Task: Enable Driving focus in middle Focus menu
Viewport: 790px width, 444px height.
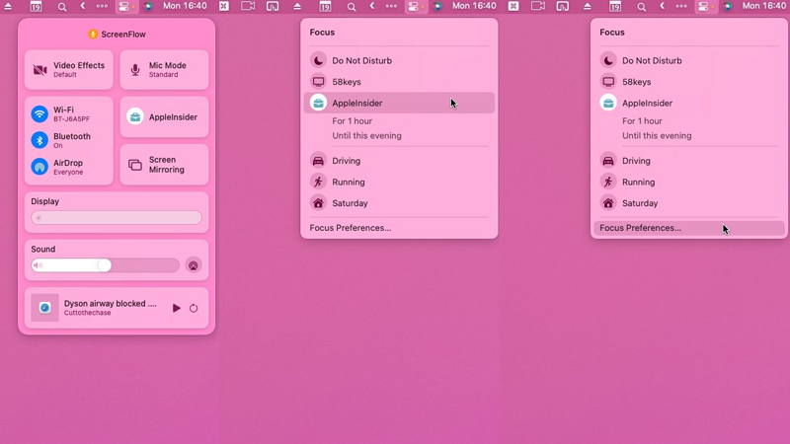Action: 399,161
